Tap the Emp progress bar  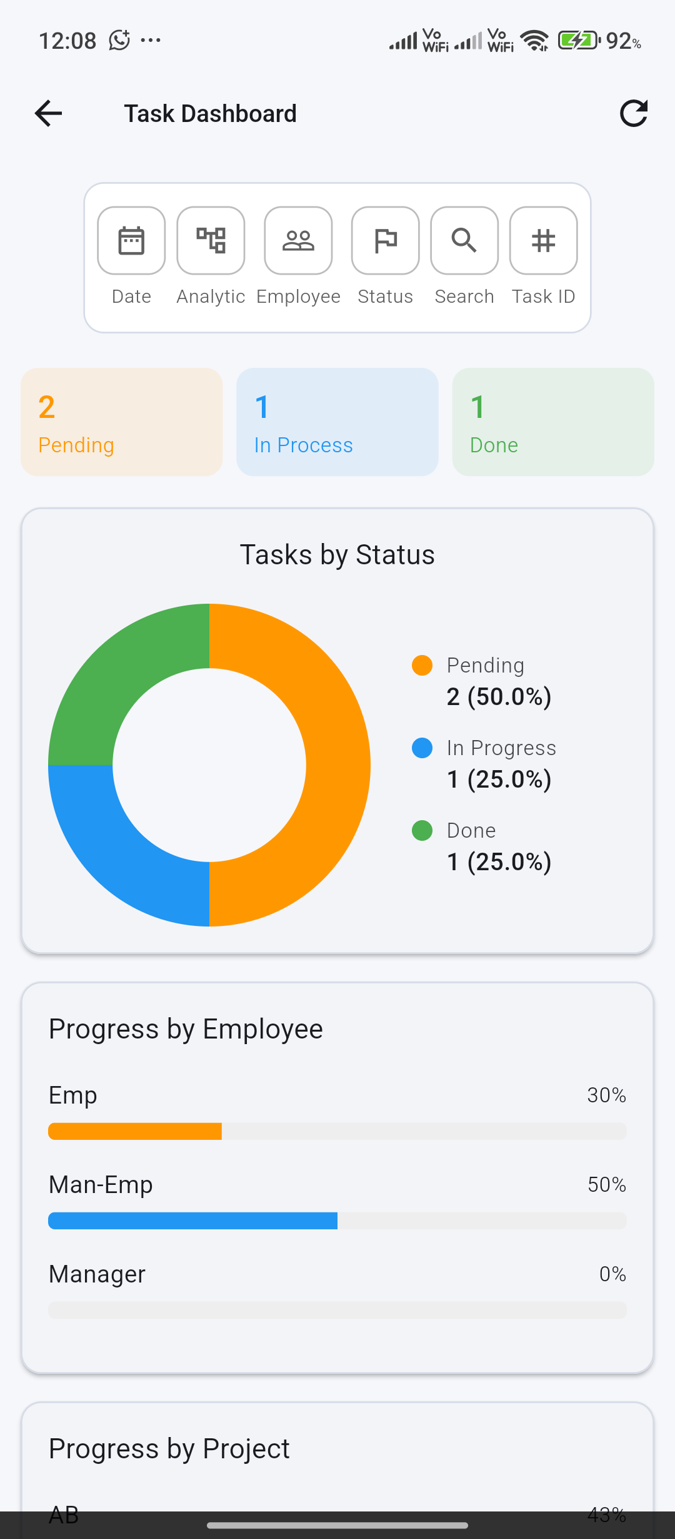click(x=337, y=1131)
